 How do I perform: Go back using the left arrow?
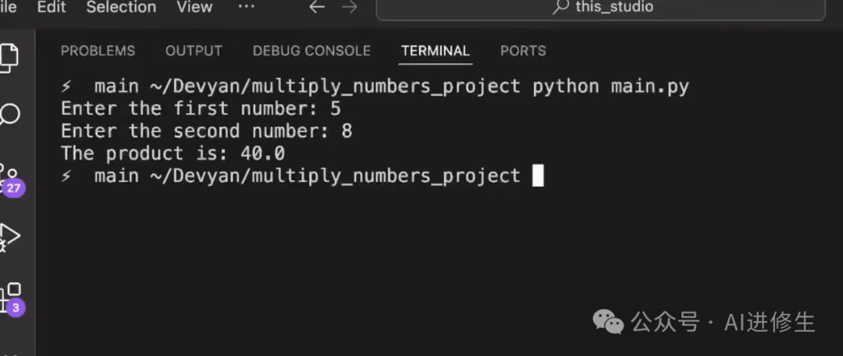316,7
